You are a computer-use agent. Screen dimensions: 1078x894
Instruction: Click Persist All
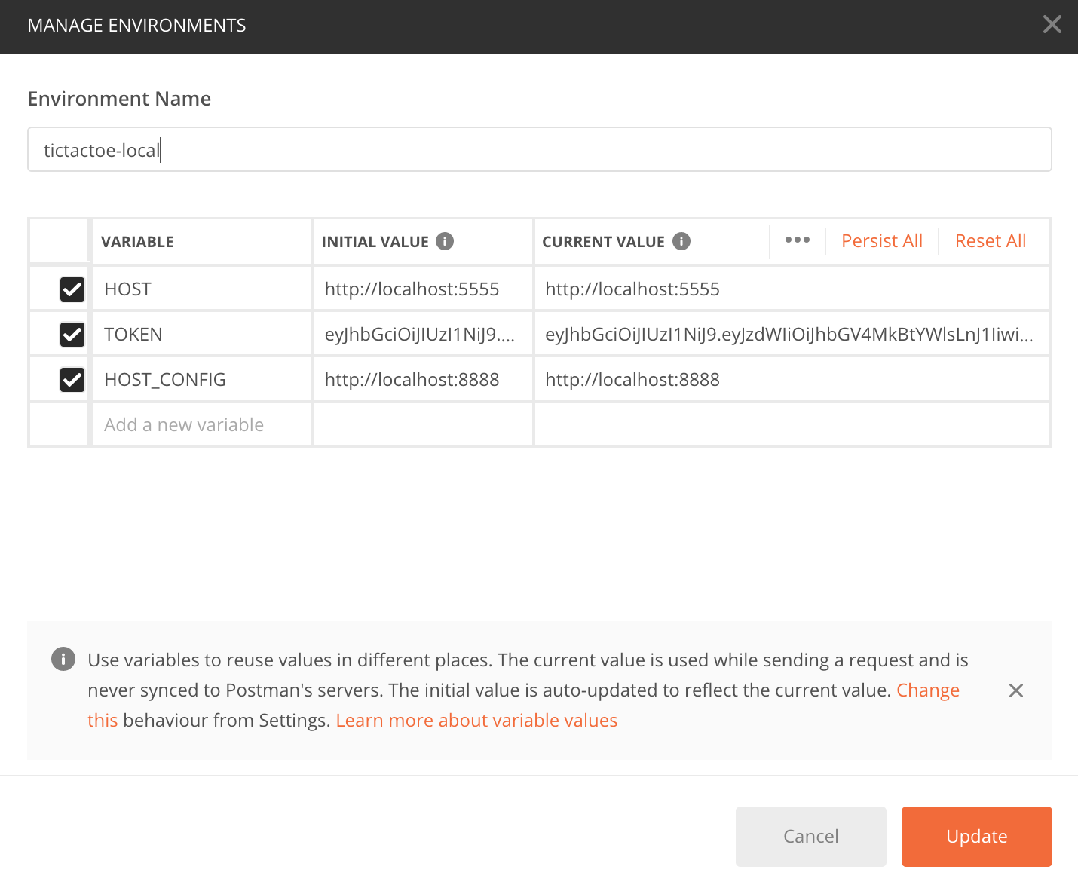[881, 241]
